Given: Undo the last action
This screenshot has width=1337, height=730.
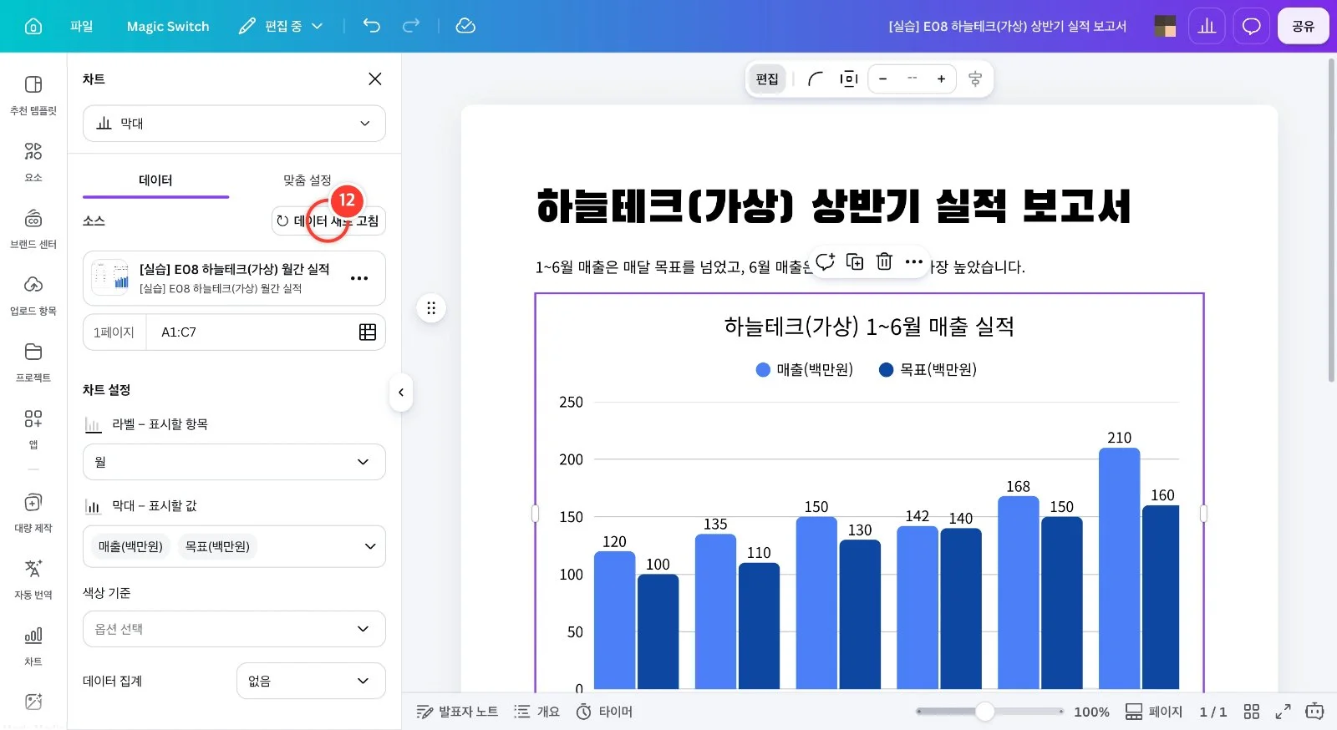Looking at the screenshot, I should coord(372,26).
